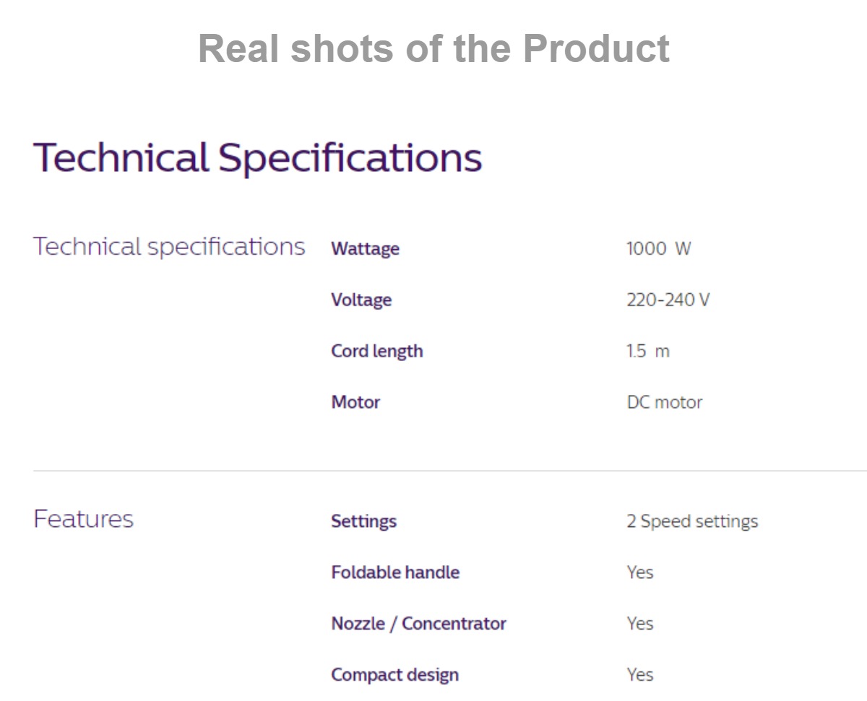The image size is (867, 701).
Task: Click the 220-240 V voltage value
Action: (668, 300)
